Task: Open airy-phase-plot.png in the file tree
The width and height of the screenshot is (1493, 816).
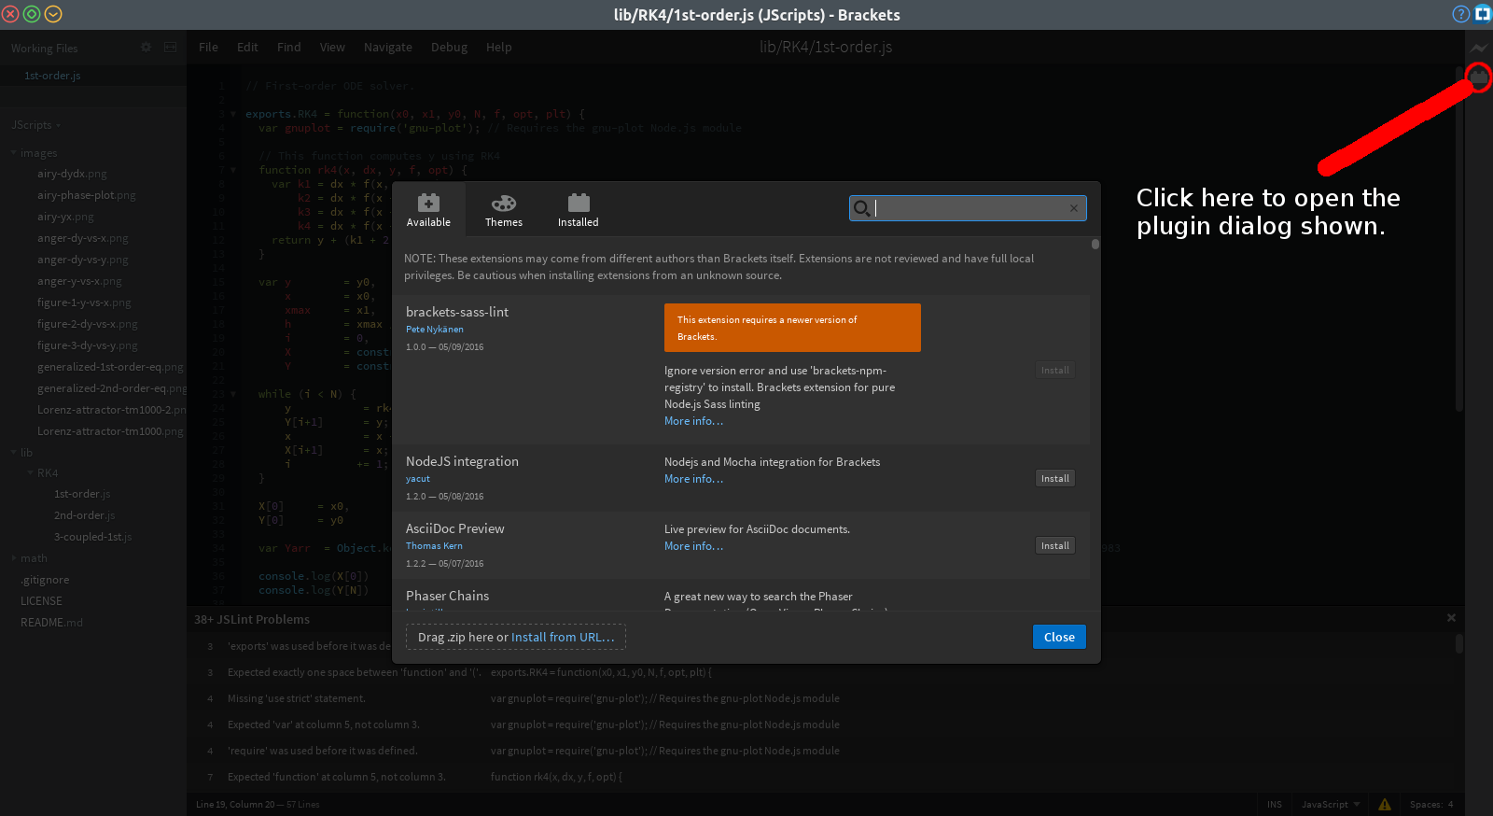Action: pos(87,195)
